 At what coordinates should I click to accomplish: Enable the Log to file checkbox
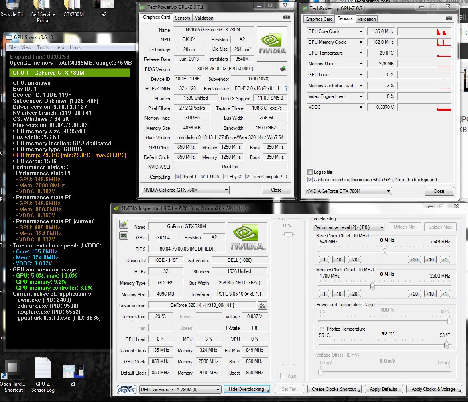click(310, 172)
